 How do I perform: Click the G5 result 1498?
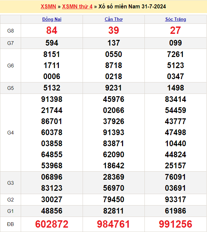176,88
